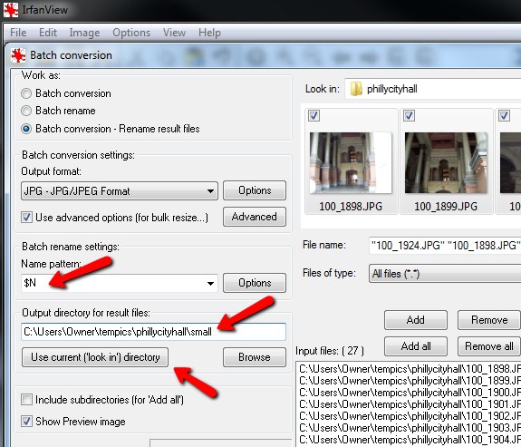Viewport: 521px width, 447px height.
Task: Edit the output directory path field
Action: pos(153,332)
